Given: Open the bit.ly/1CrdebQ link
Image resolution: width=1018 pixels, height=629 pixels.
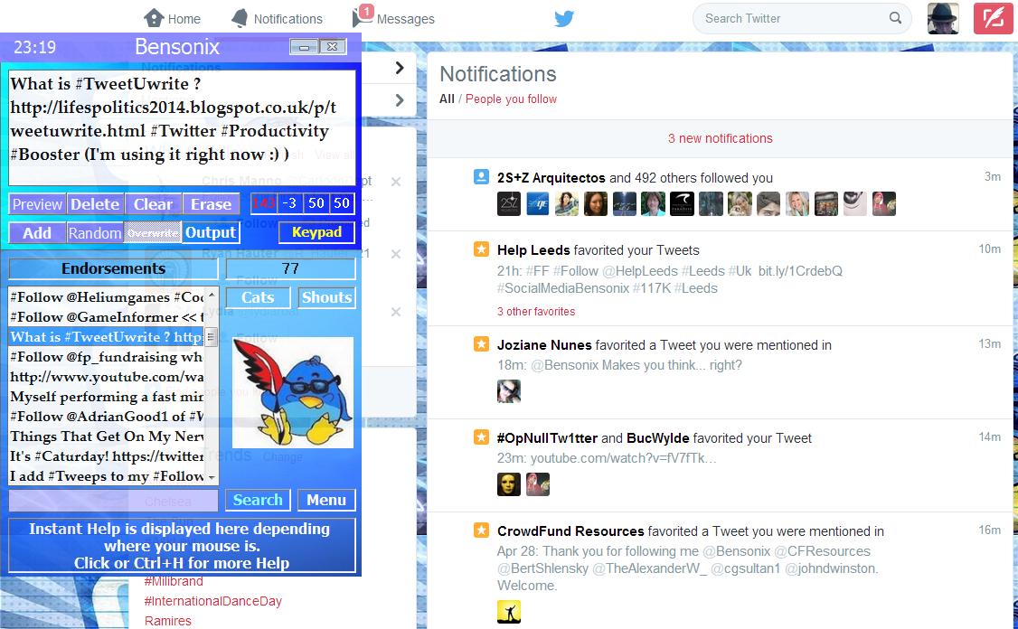Looking at the screenshot, I should tap(800, 271).
